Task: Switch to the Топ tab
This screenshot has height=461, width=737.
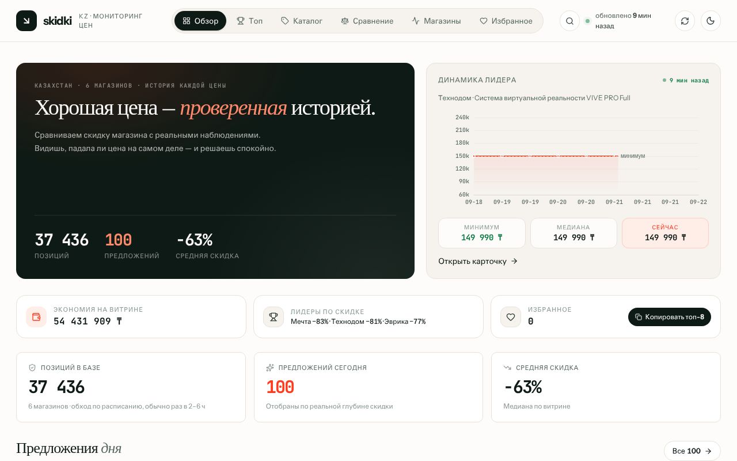Action: point(249,21)
